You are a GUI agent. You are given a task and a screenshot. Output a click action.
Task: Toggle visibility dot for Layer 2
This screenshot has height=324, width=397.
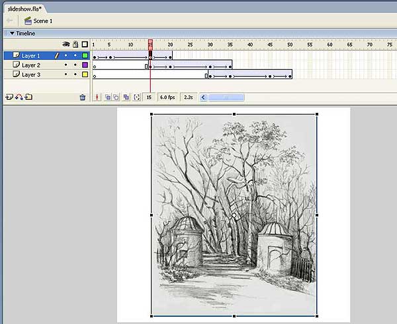coord(66,65)
